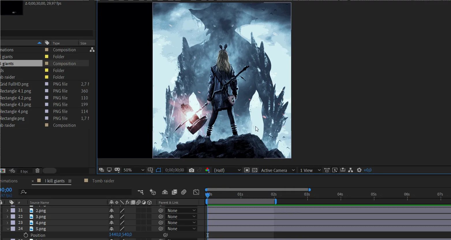Image resolution: width=451 pixels, height=240 pixels.
Task: Open grid and guide options
Action: click(150, 170)
